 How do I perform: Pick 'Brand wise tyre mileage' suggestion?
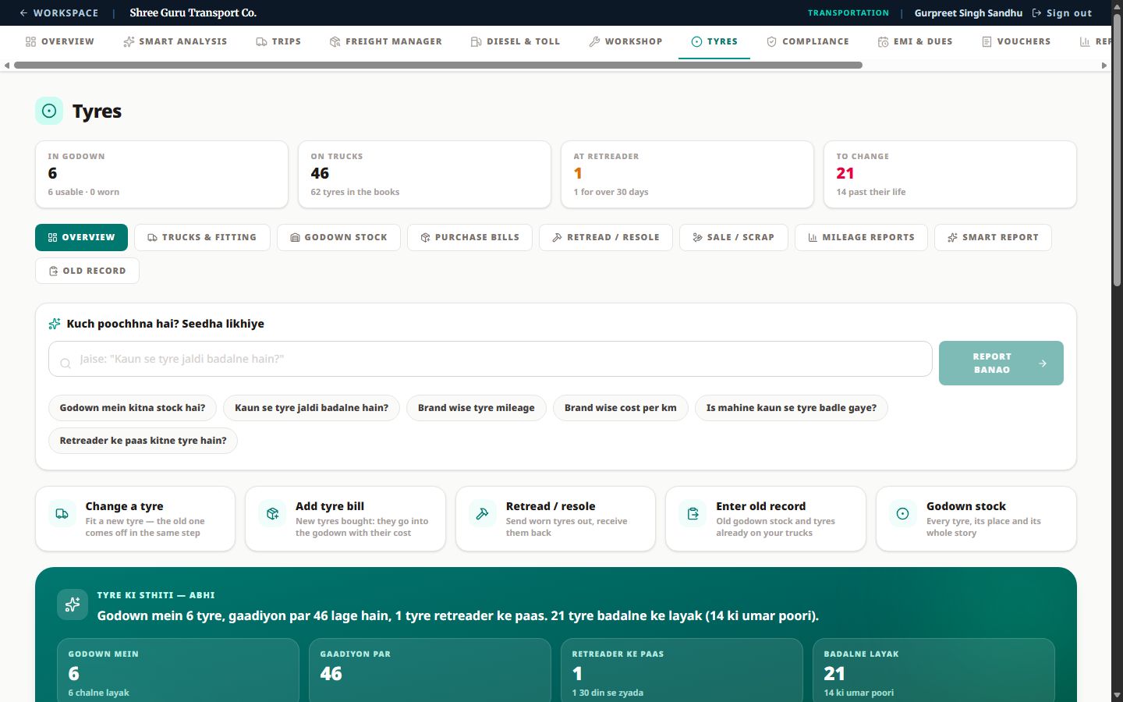[476, 408]
